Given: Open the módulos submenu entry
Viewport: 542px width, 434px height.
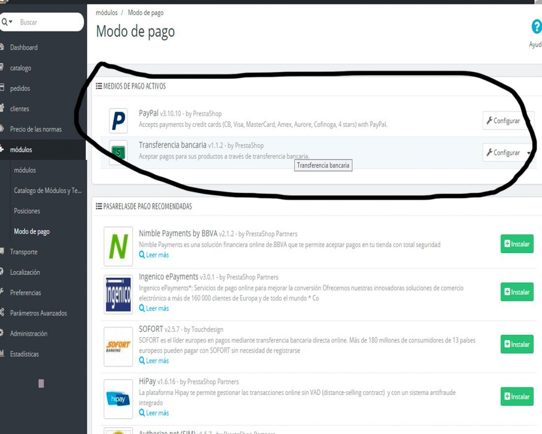Looking at the screenshot, I should coord(25,170).
